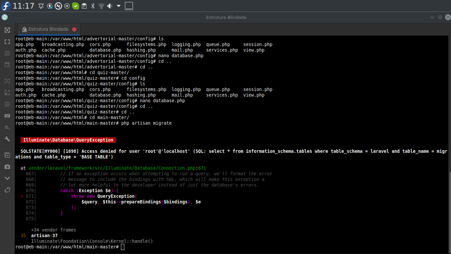The image size is (451, 254).
Task: Open Wi-Fi network tray icon
Action: tap(101, 6)
